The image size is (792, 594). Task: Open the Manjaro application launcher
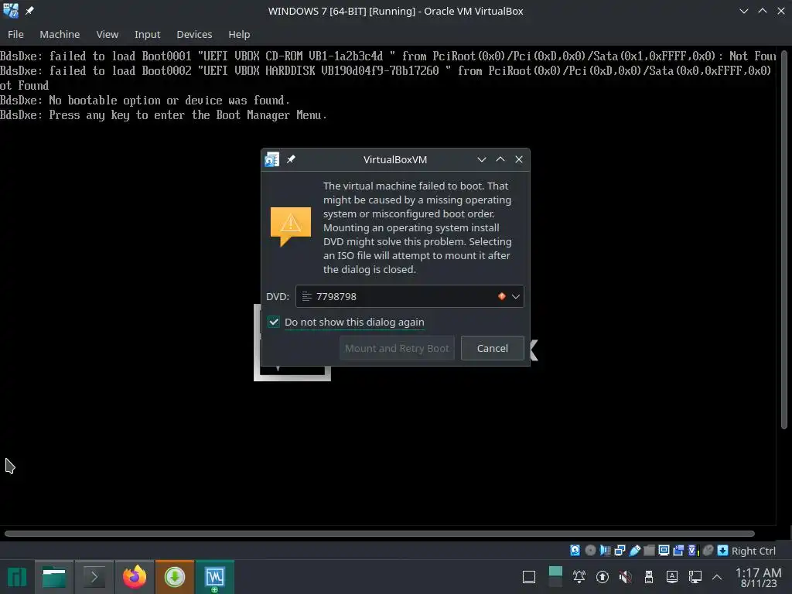click(x=17, y=577)
